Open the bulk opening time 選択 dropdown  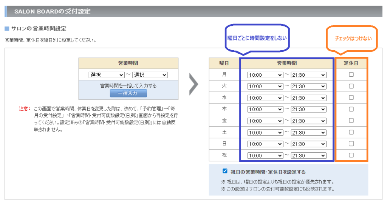pos(106,75)
